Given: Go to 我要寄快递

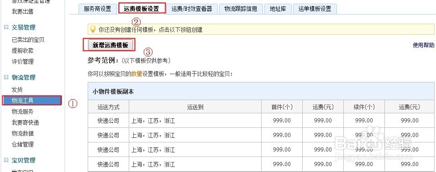Looking at the screenshot, I should pyautogui.click(x=25, y=122).
